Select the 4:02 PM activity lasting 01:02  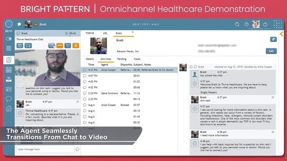coord(129,81)
